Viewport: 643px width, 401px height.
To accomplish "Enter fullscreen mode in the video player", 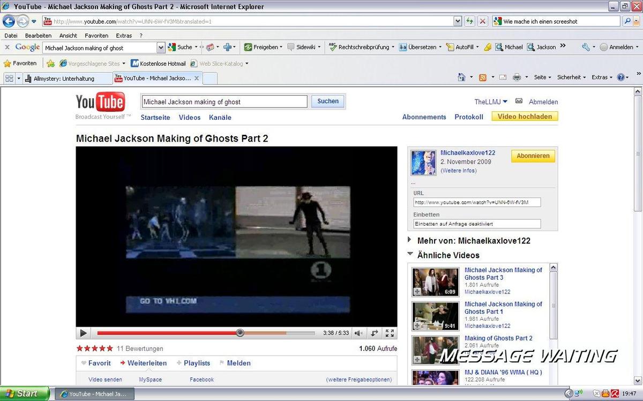I will [x=390, y=333].
